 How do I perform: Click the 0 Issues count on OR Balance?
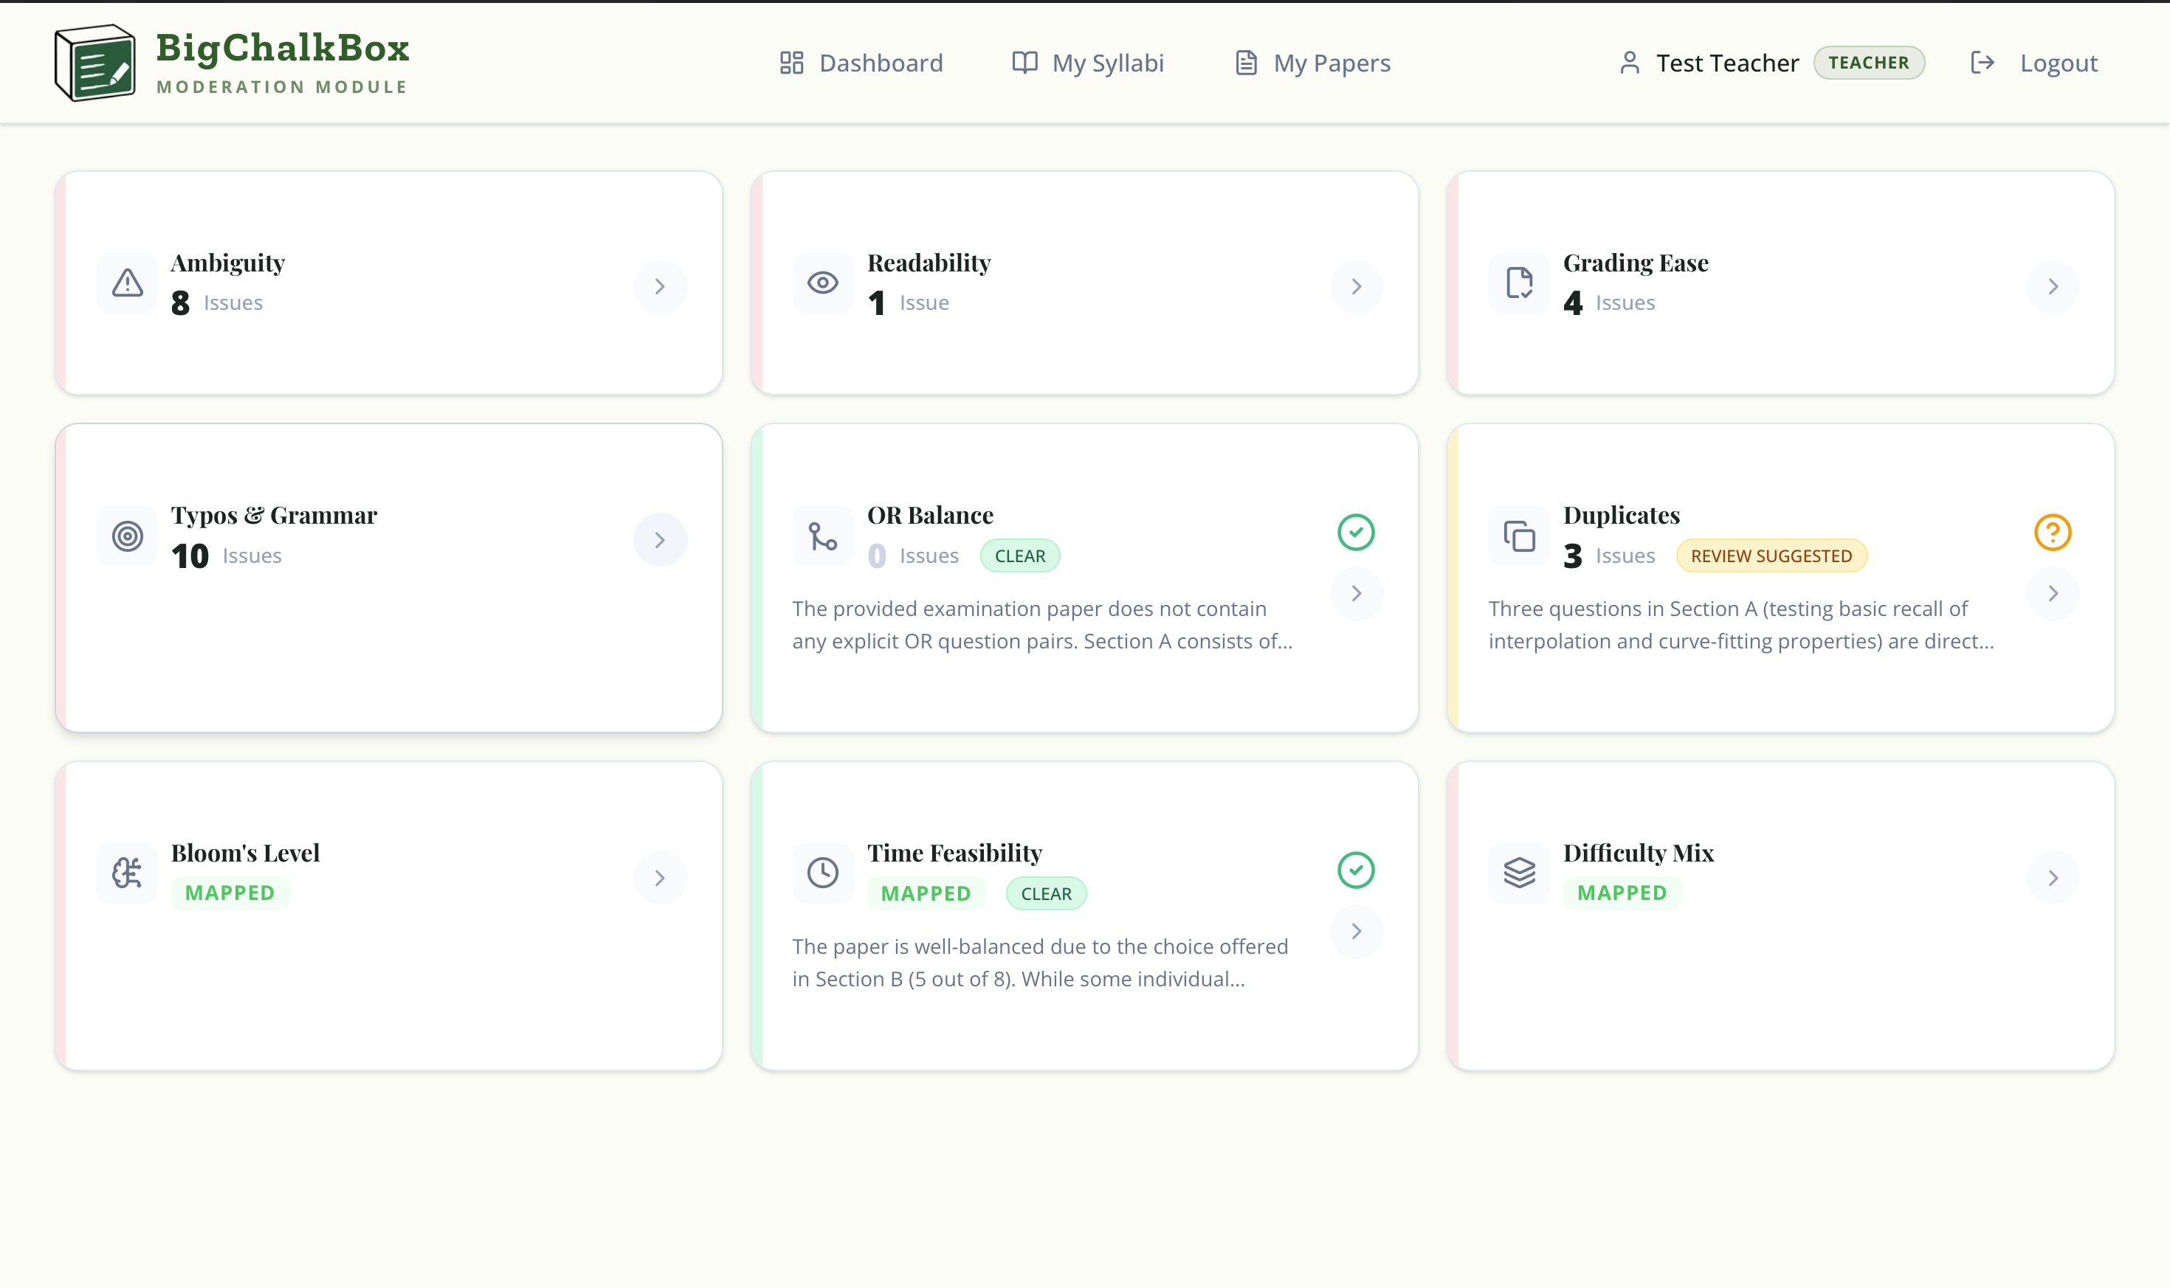click(x=912, y=555)
